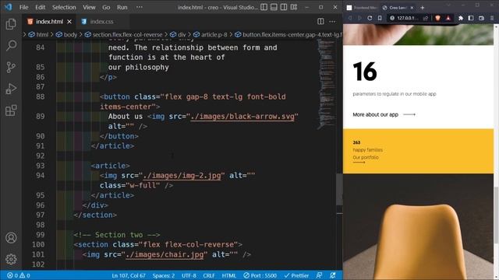Open the overflow menu ellipsis in title bar
499x280 pixels.
(140, 7)
